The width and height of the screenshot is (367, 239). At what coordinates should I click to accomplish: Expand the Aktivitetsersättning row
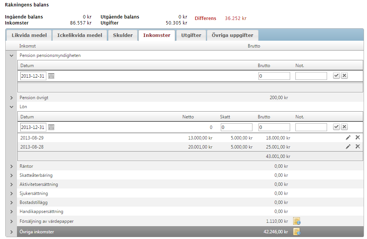[x=11, y=184]
